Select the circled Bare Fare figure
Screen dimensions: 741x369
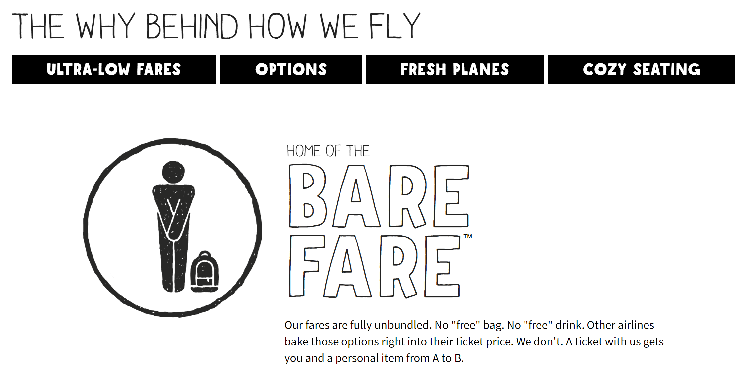click(172, 225)
